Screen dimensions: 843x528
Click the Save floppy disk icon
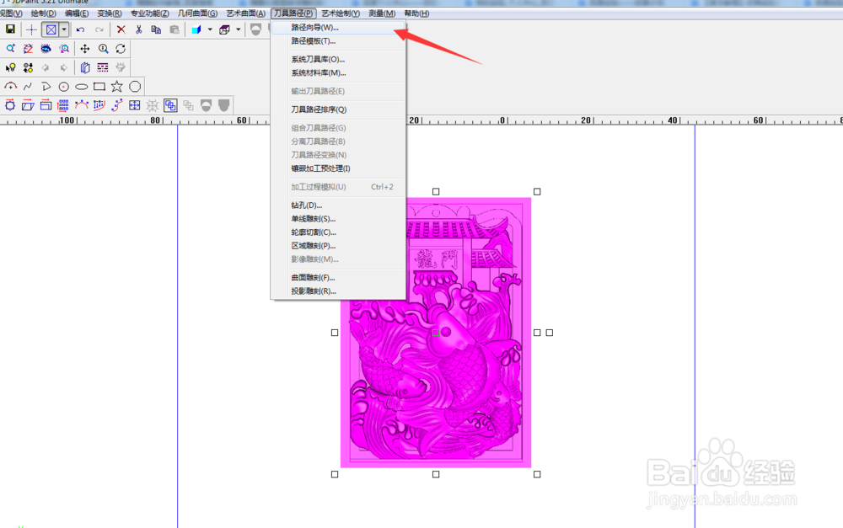(10, 29)
